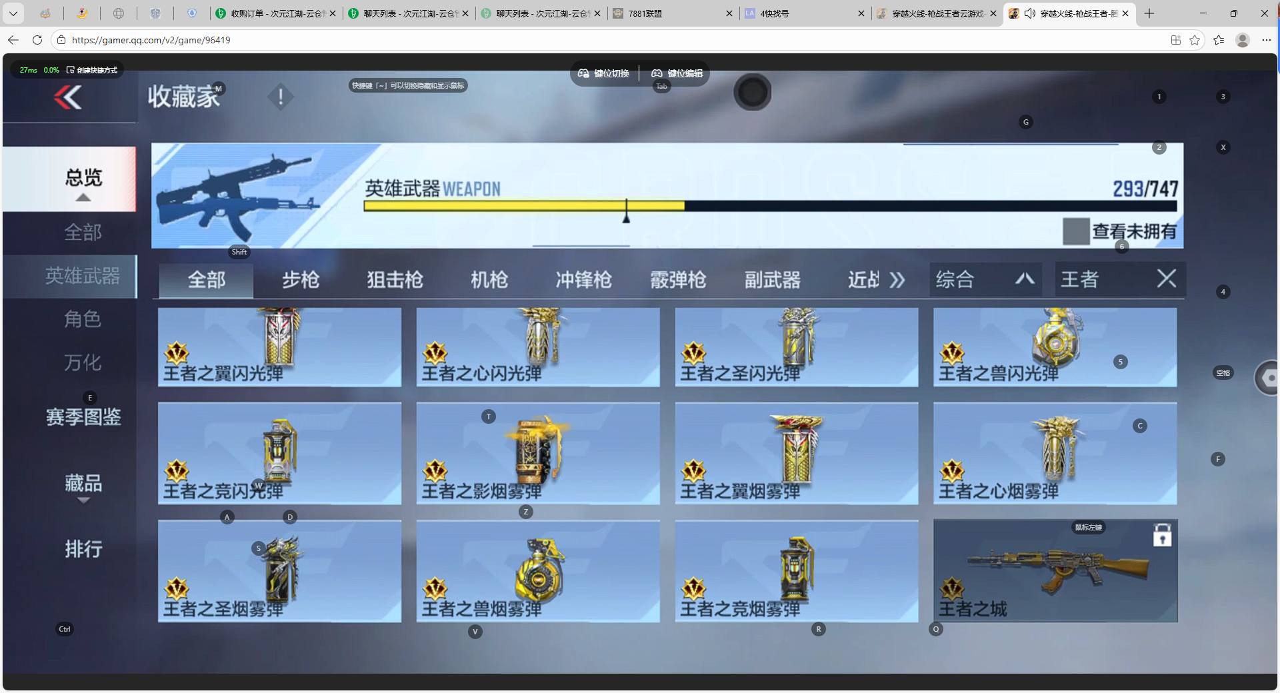Click the 键位编辑 gamepad button
This screenshot has width=1280, height=693.
[677, 73]
